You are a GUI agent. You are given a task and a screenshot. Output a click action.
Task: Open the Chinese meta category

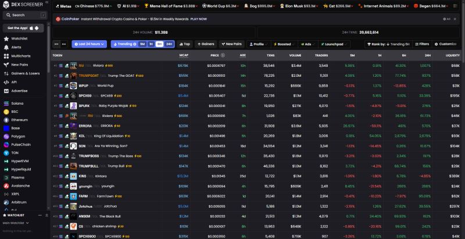pos(94,6)
